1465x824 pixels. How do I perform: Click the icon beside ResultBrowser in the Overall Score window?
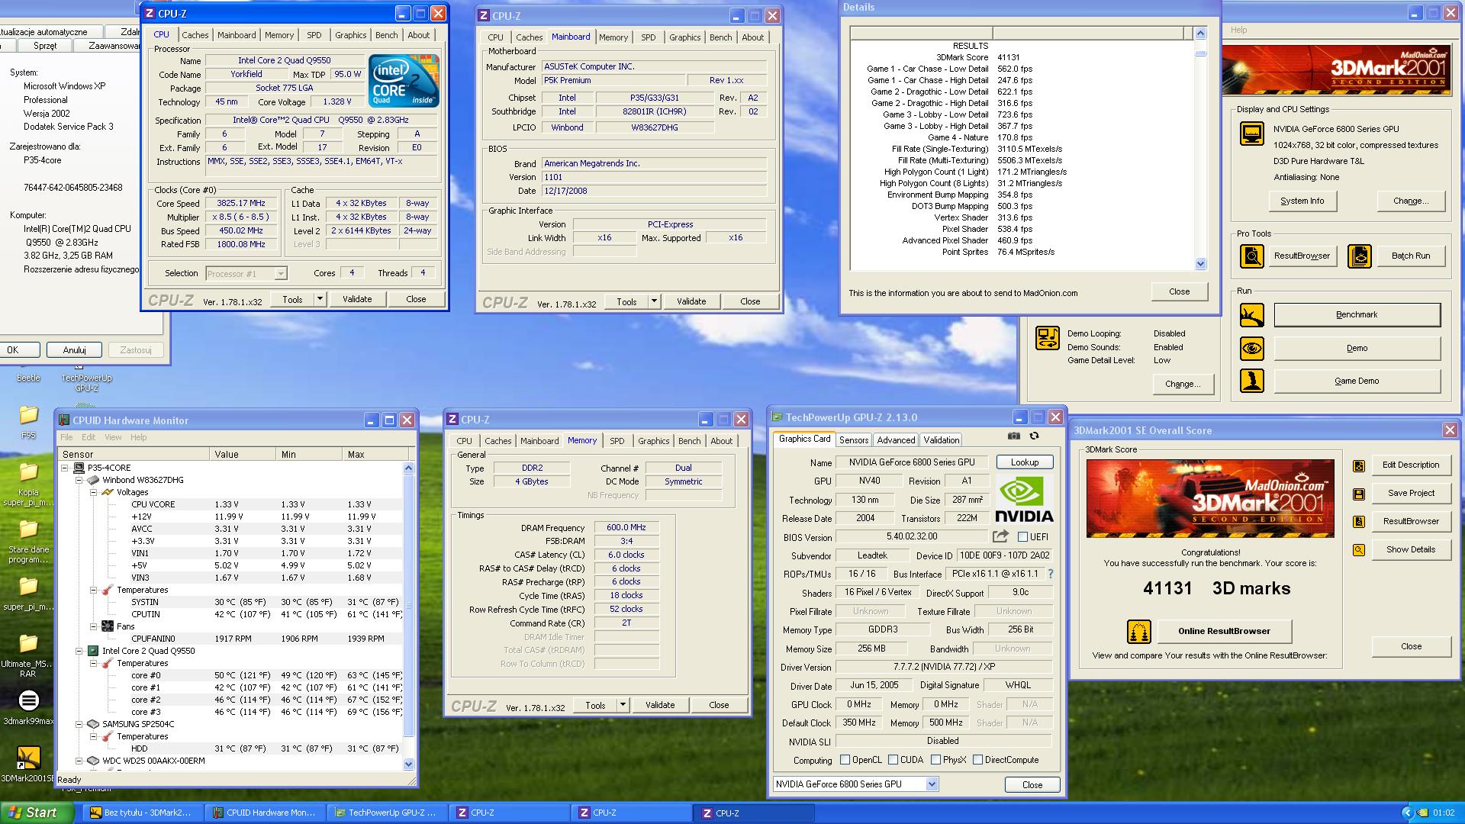click(1358, 522)
